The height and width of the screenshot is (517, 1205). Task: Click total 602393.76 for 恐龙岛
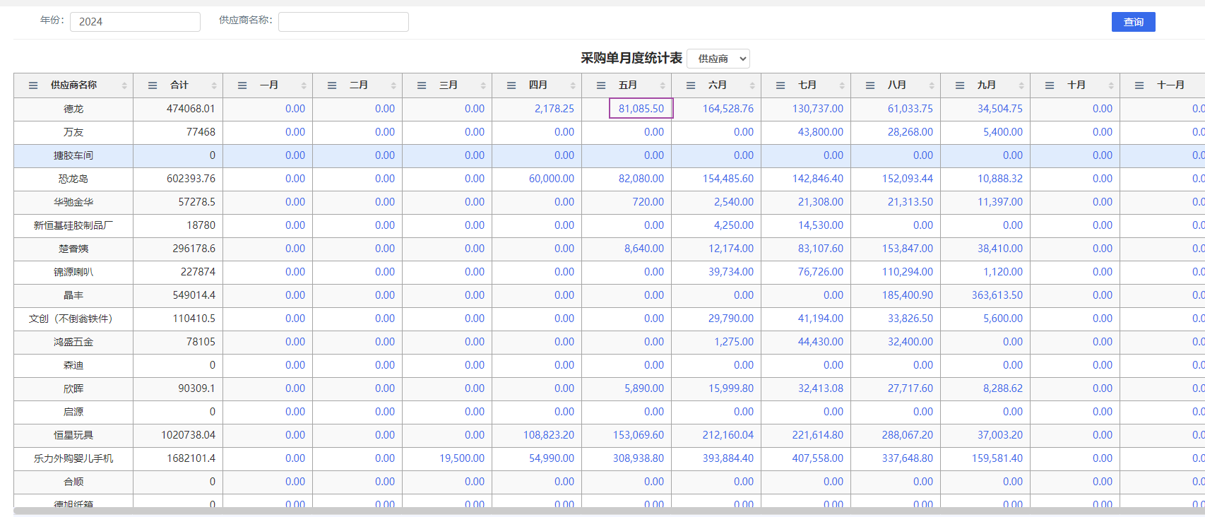(191, 179)
